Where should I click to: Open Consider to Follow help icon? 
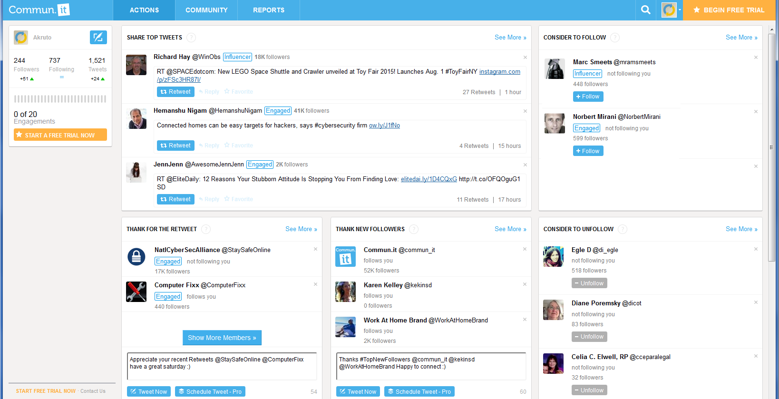pos(615,38)
